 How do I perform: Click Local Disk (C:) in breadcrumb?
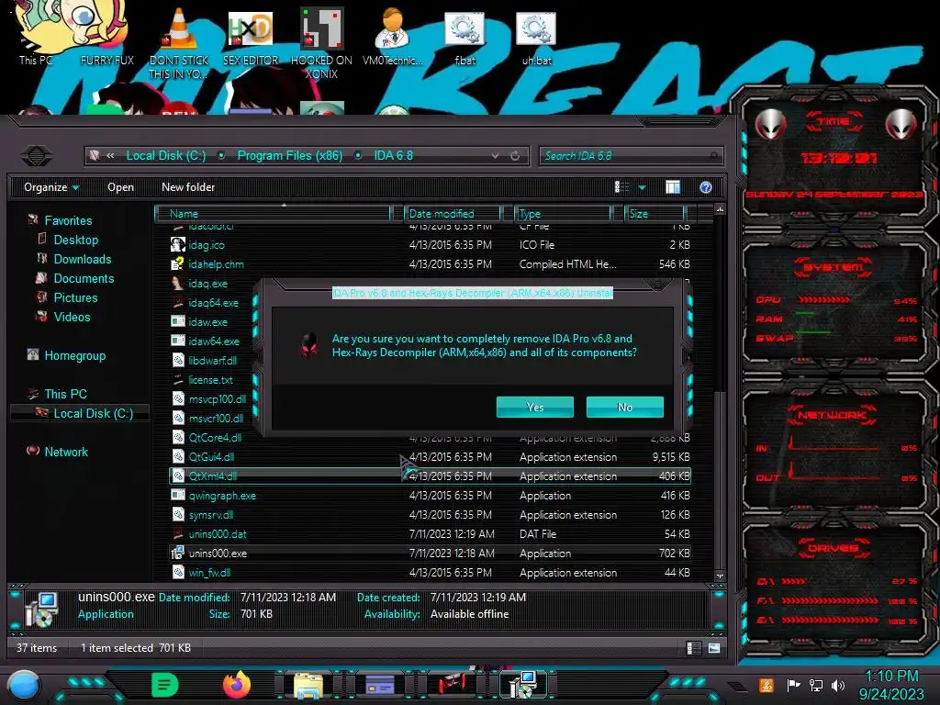coord(165,156)
